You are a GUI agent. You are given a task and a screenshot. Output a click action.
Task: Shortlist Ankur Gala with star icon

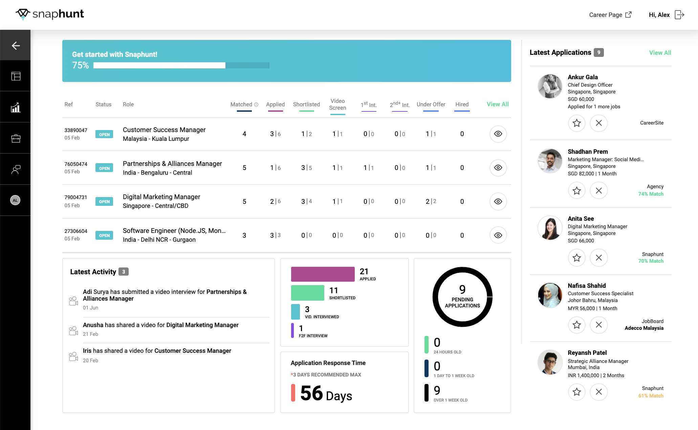click(x=576, y=123)
